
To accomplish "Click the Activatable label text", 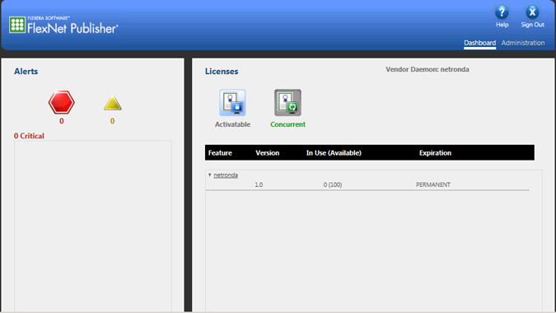I will tap(232, 124).
